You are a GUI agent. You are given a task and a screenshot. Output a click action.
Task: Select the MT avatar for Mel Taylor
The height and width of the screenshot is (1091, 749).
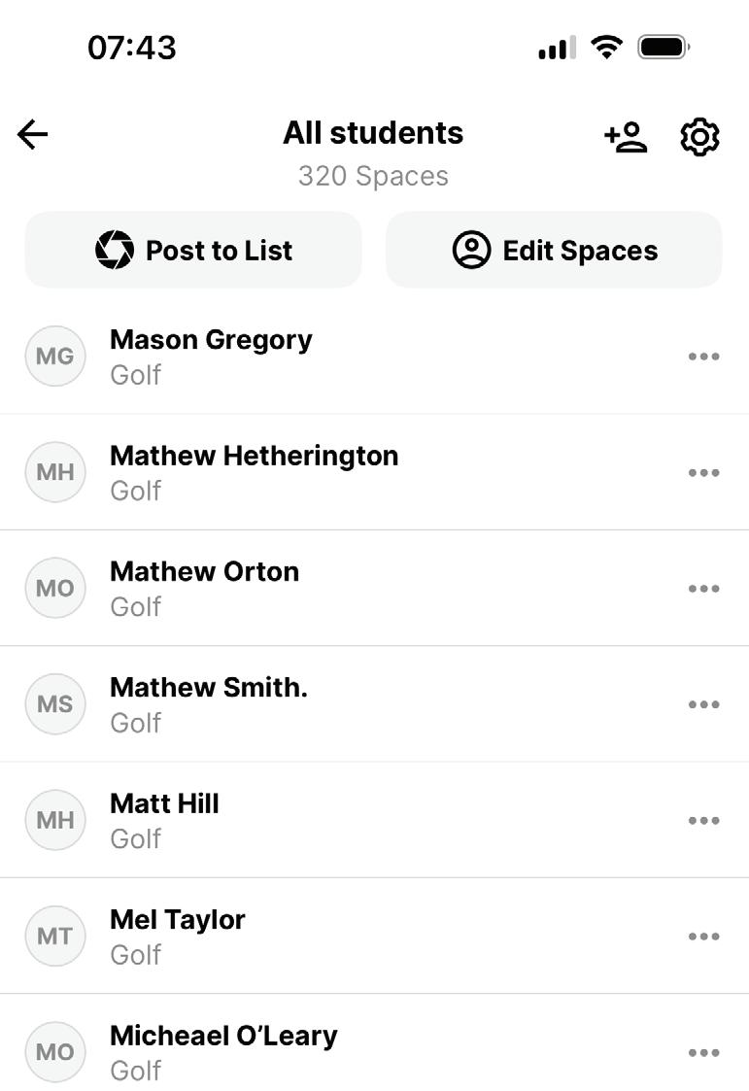(x=55, y=936)
